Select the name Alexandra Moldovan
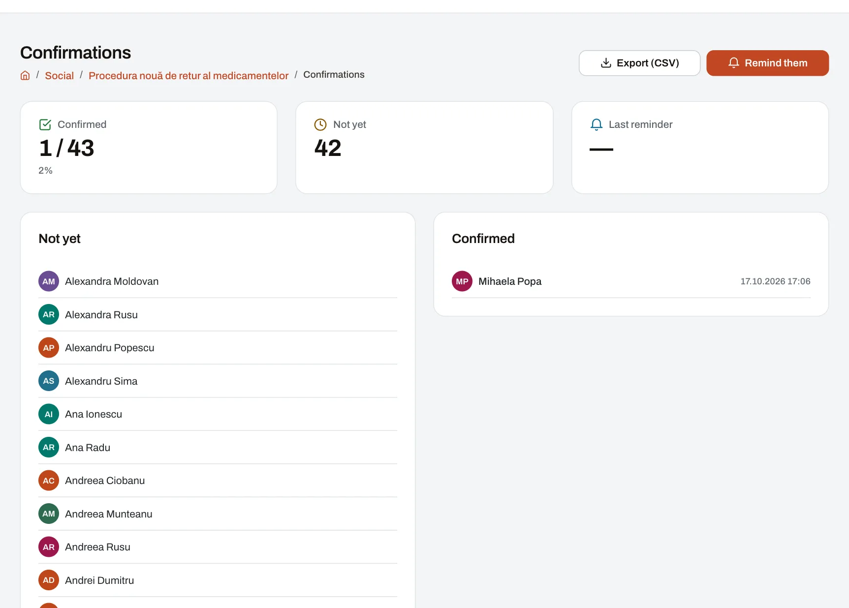The width and height of the screenshot is (849, 608). [112, 281]
